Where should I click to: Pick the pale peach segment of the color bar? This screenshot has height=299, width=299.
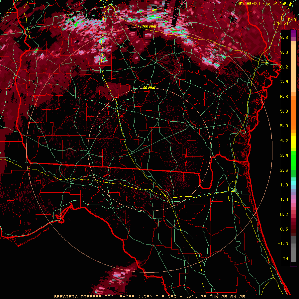(293, 69)
